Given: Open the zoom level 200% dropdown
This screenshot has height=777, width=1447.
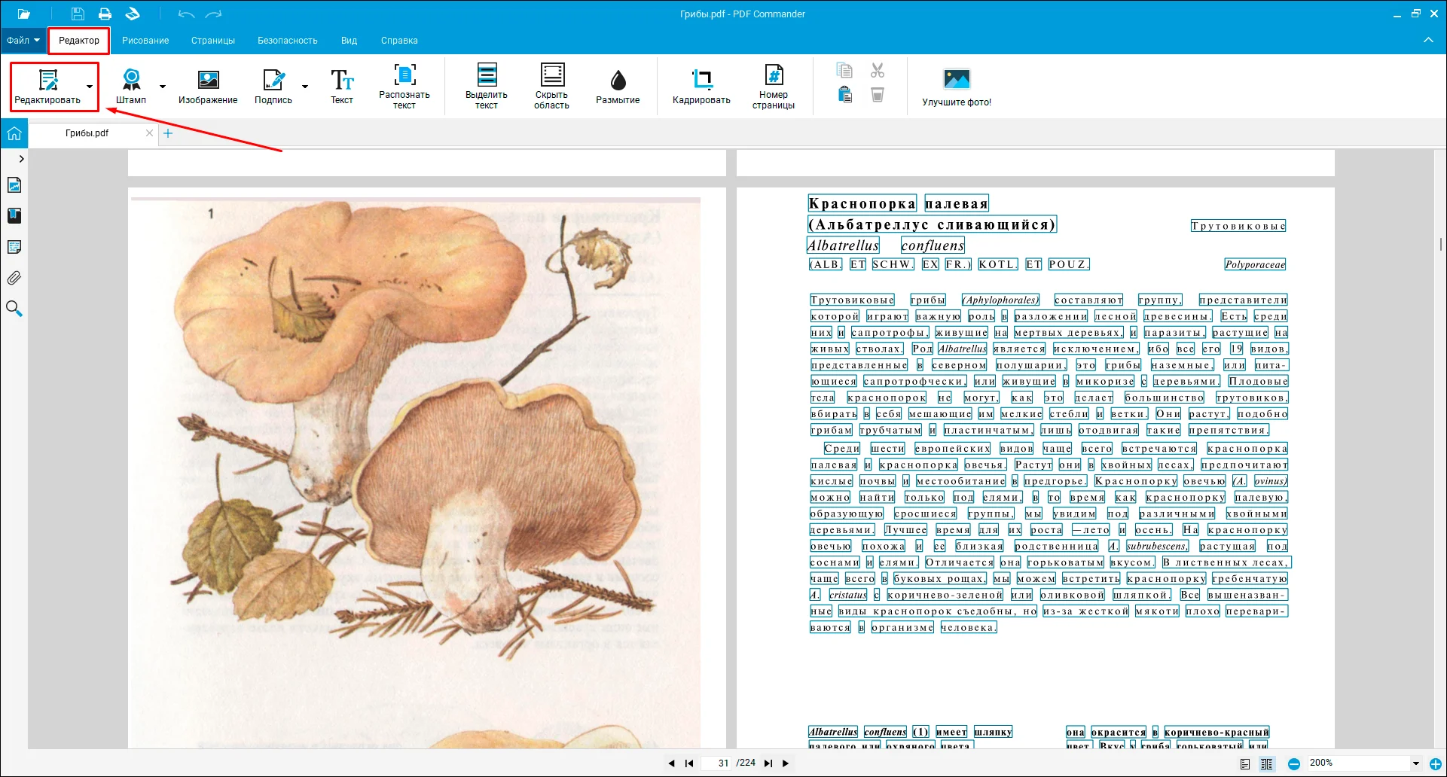Looking at the screenshot, I should (x=1416, y=763).
